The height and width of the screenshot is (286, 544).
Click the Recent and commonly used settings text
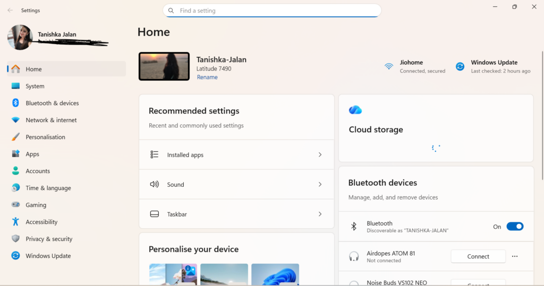[x=196, y=126]
